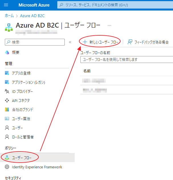Open the more options ellipsis beside title
The image size is (173, 180).
tap(109, 25)
